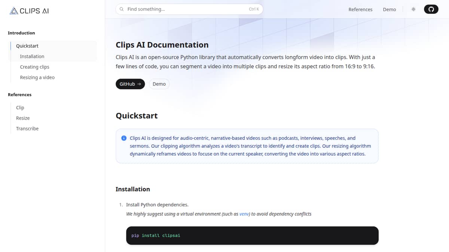Click the Installation section heading

tap(133, 189)
